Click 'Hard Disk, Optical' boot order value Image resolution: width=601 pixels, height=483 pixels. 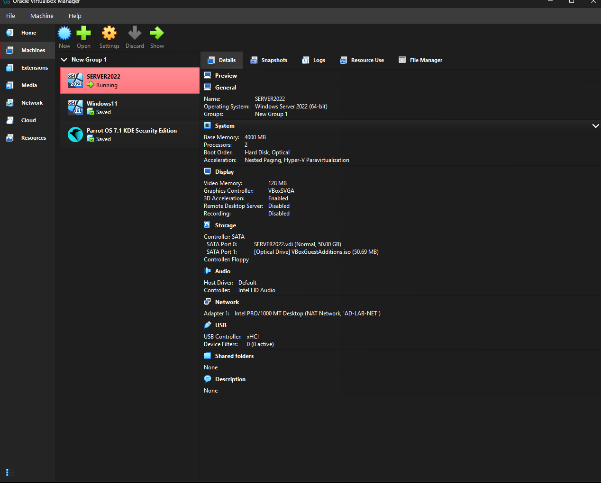tap(267, 152)
